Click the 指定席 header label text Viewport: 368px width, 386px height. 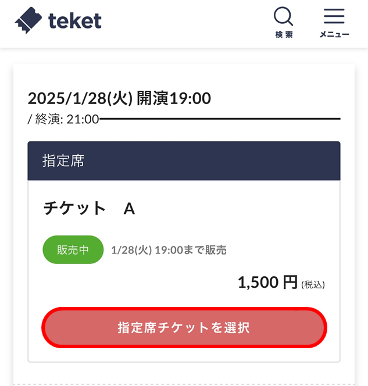point(63,161)
